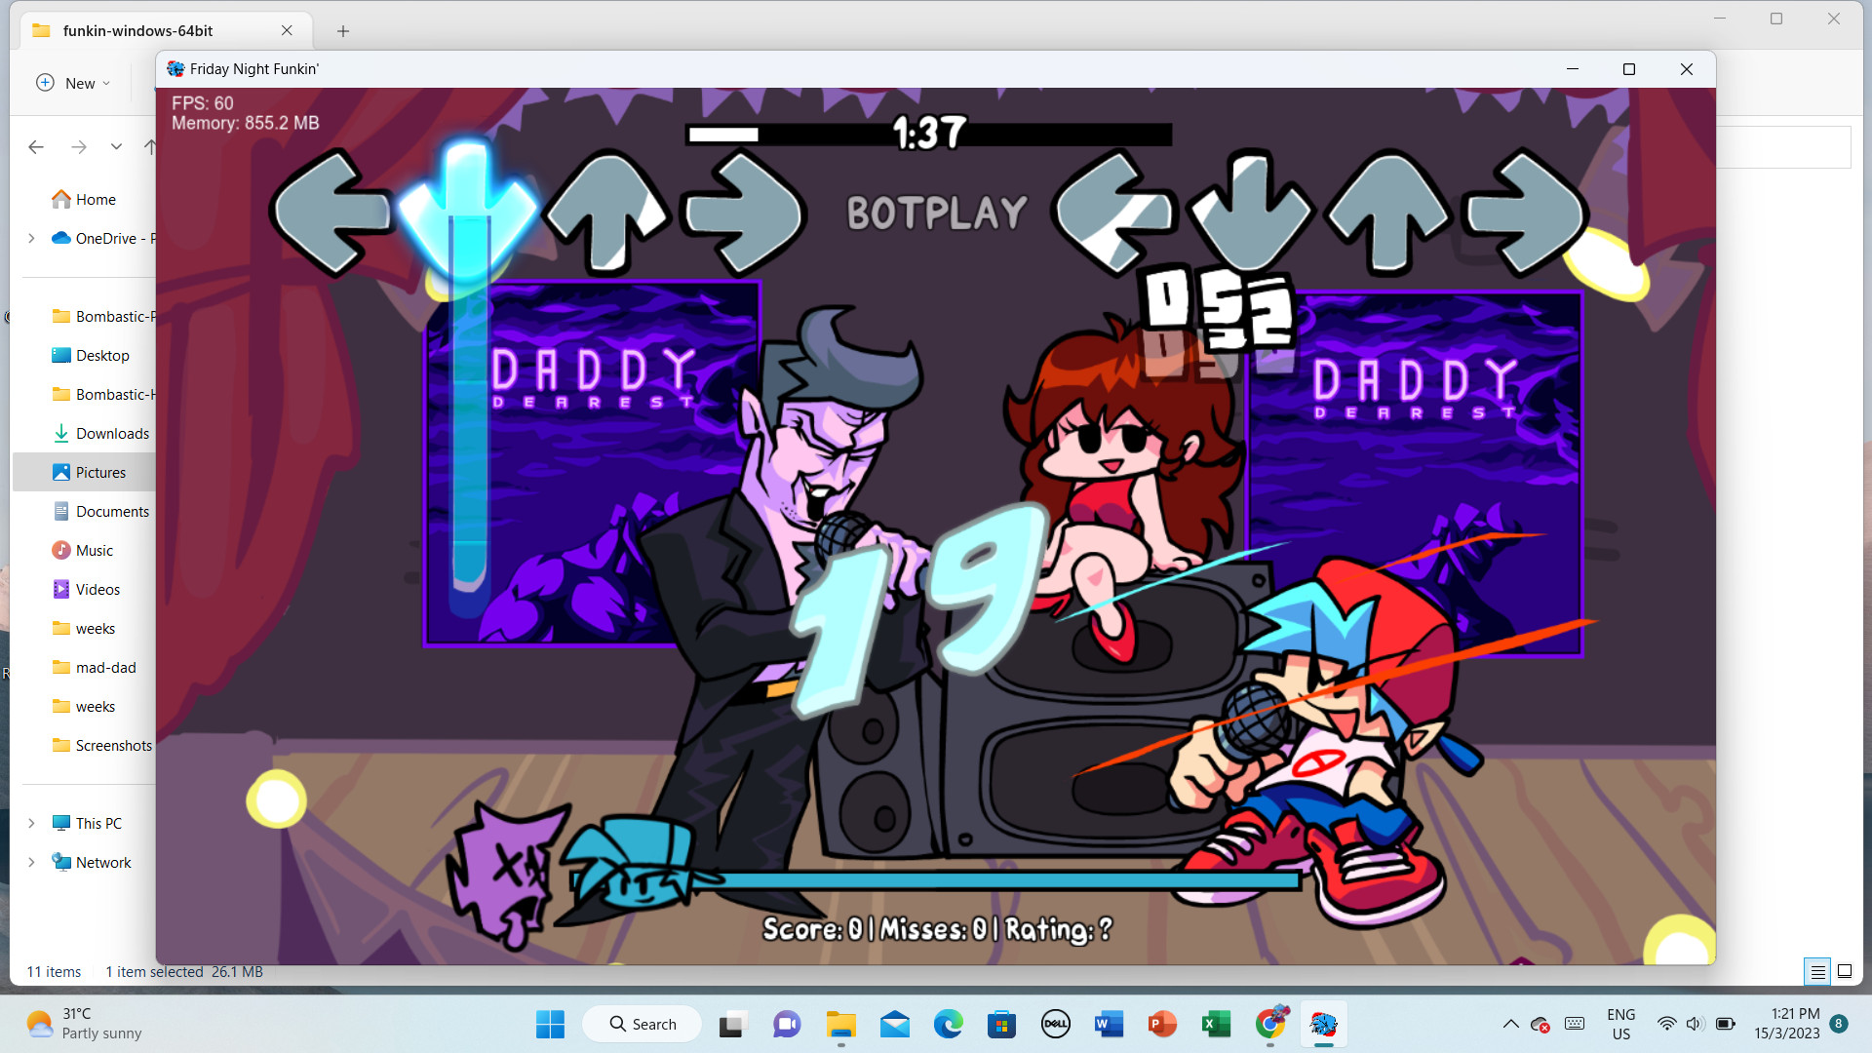Expand the Network node
This screenshot has height=1053, width=1872.
[31, 862]
